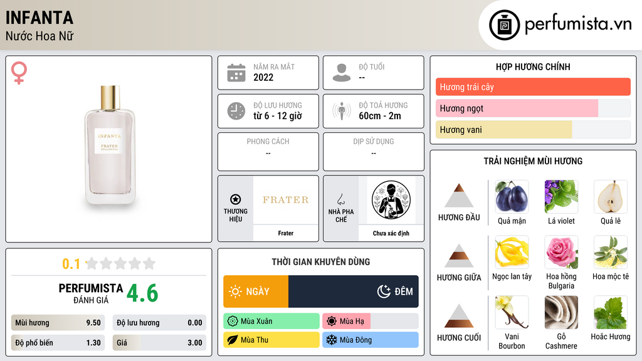Open the Vani Bourbon note image
The image size is (642, 361).
pyautogui.click(x=512, y=312)
